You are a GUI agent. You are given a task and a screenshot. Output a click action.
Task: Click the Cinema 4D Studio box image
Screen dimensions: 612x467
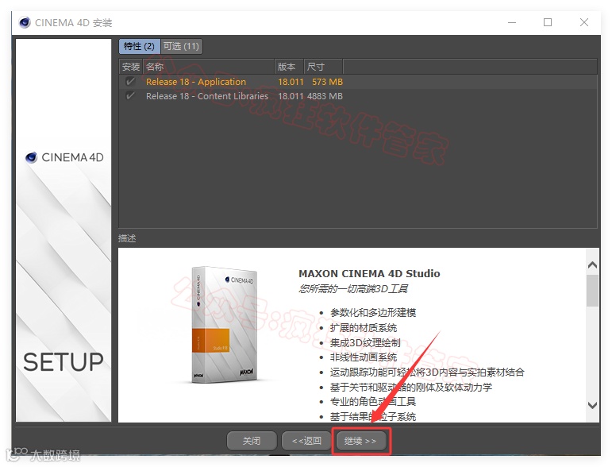coord(224,325)
